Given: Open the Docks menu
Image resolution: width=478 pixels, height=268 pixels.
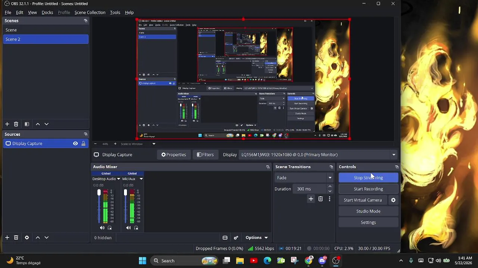Looking at the screenshot, I should pos(47,12).
